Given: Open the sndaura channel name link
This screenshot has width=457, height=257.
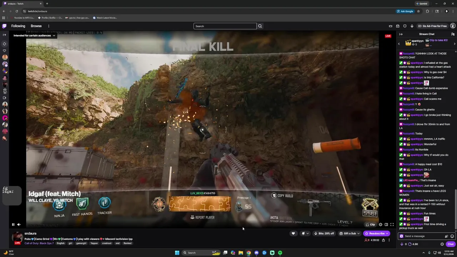Looking at the screenshot, I should [30, 233].
